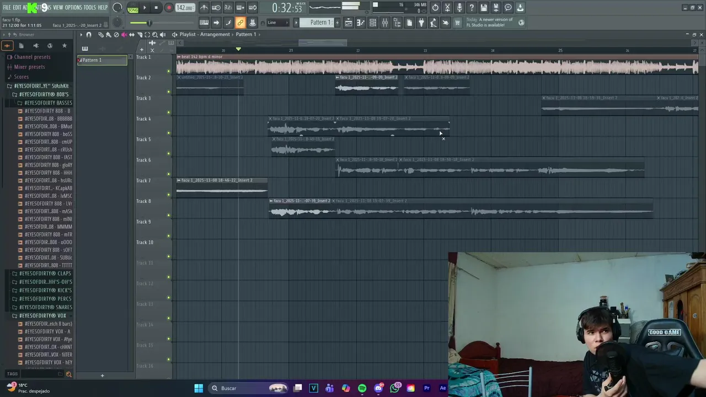
Task: Open the Channel rack icon
Action: [x=373, y=23]
